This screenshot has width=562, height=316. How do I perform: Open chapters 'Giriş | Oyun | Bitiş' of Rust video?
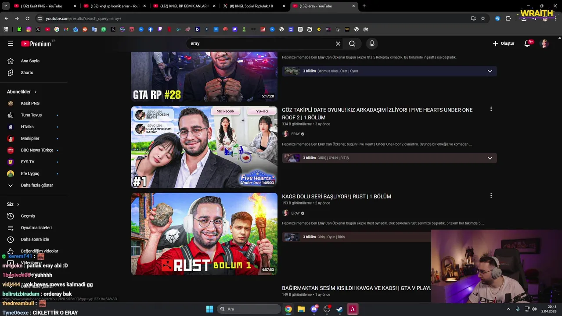357,237
